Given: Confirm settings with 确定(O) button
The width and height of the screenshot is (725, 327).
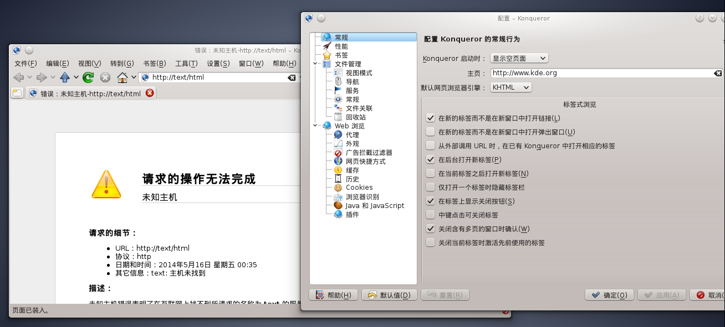Looking at the screenshot, I should (x=609, y=295).
